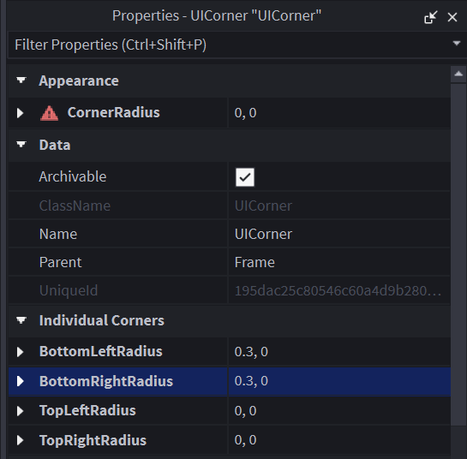467x459 pixels.
Task: Click the Data section header text
Action: coord(55,145)
